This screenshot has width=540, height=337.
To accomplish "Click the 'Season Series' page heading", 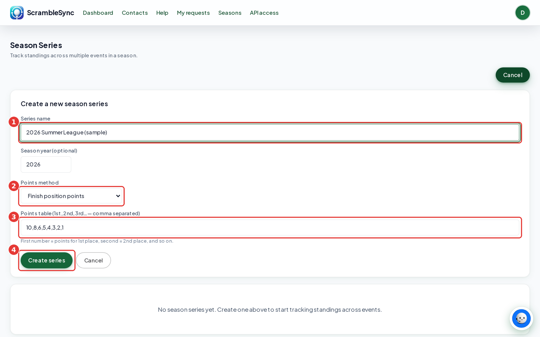I will [36, 45].
